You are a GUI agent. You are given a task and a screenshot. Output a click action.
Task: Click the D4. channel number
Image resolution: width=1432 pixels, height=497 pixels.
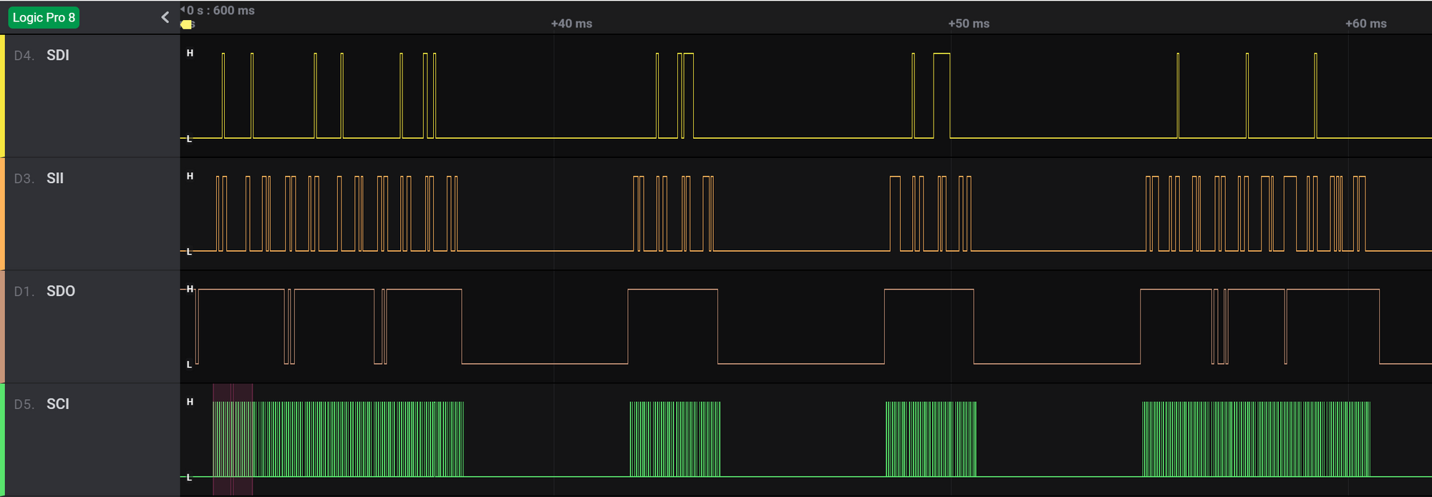24,55
